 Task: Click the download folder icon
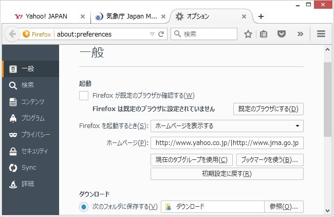(x=168, y=207)
